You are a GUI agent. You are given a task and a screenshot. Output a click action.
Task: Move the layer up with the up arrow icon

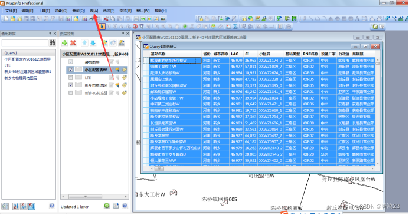pyautogui.click(x=84, y=43)
